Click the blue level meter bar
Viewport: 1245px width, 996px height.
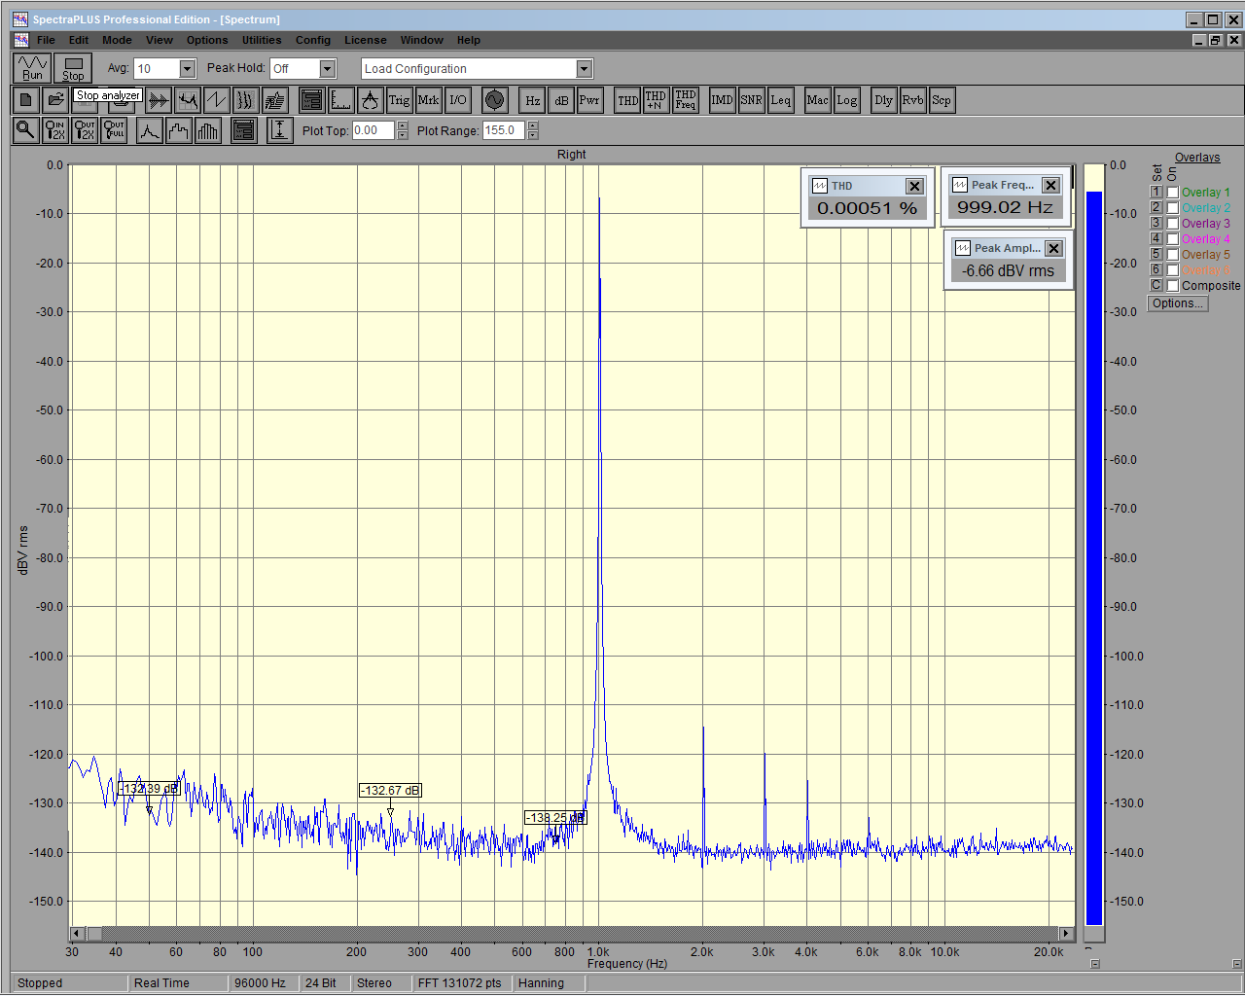tap(1094, 557)
